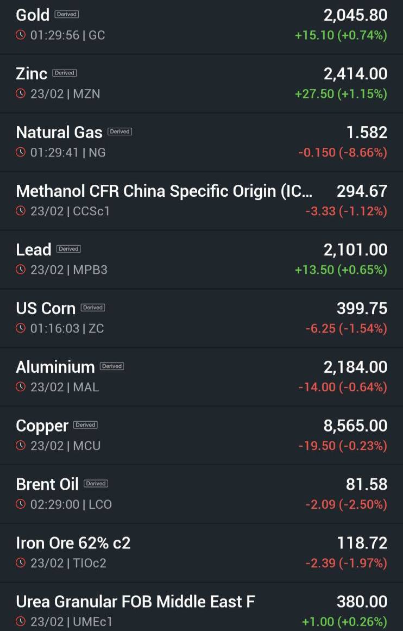Click the clock icon under Iron Ore 62% c2
This screenshot has height=631, width=403.
click(21, 563)
